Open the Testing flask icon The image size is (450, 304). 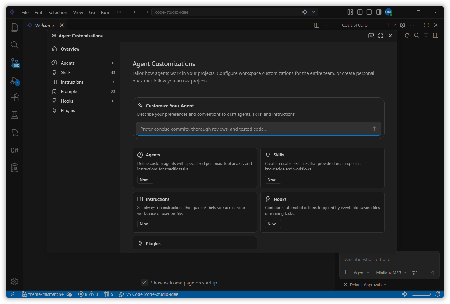pos(14,115)
